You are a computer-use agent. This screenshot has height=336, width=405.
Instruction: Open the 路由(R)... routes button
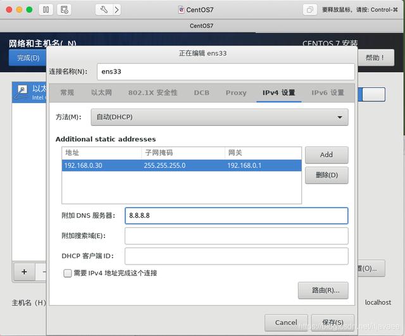(323, 290)
